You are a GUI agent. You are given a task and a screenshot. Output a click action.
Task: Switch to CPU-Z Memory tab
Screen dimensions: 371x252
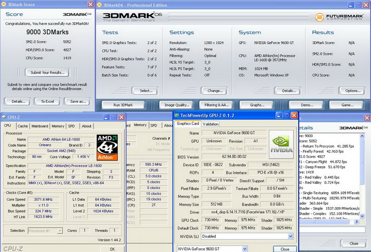pos(58,126)
